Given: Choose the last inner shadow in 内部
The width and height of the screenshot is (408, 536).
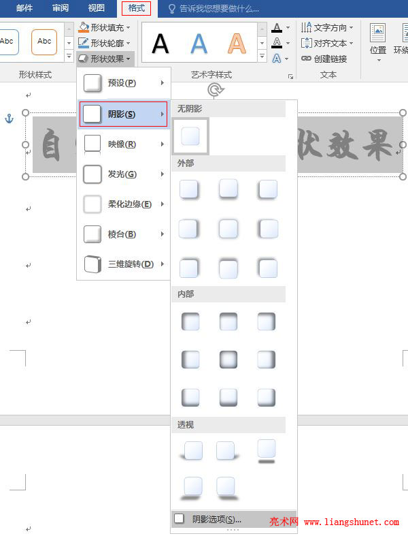Looking at the screenshot, I should point(267,397).
